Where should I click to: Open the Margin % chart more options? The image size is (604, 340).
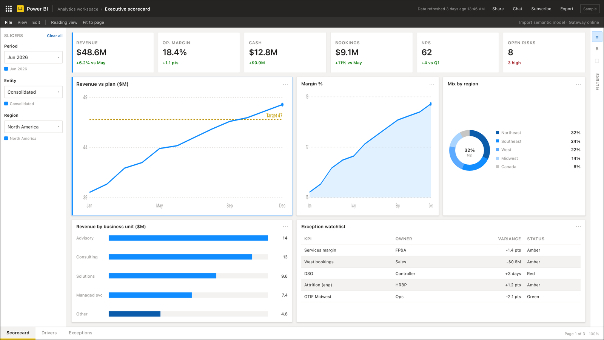tap(432, 84)
